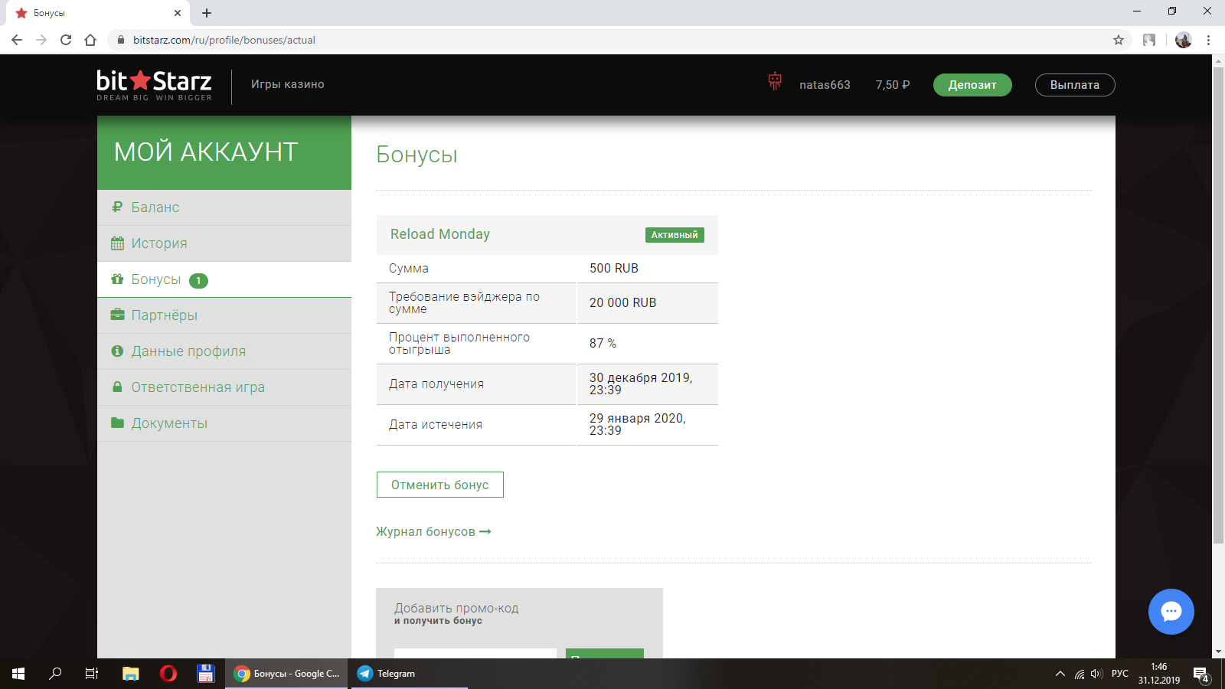This screenshot has width=1225, height=689.
Task: Click the Активный status badge
Action: click(675, 235)
